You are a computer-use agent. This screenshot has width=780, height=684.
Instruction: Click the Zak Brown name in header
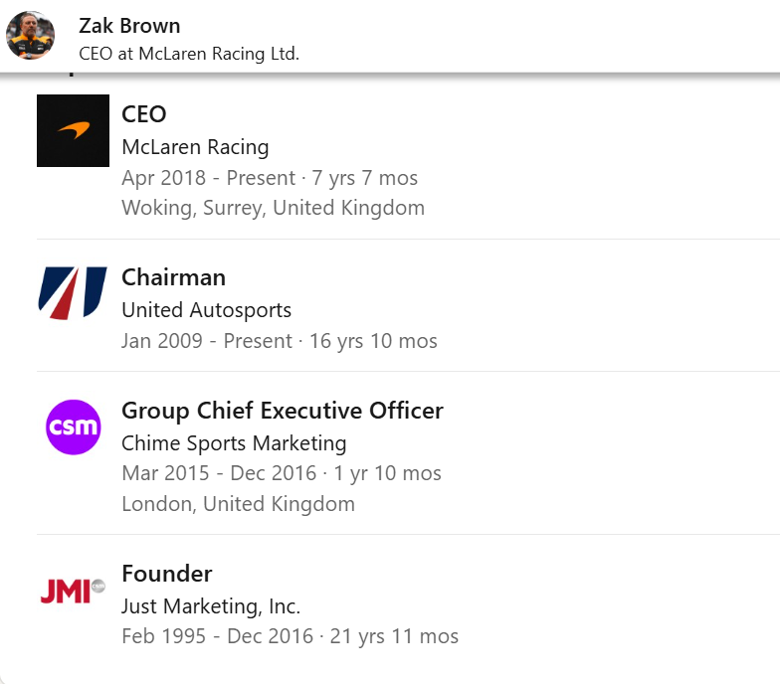[x=129, y=26]
